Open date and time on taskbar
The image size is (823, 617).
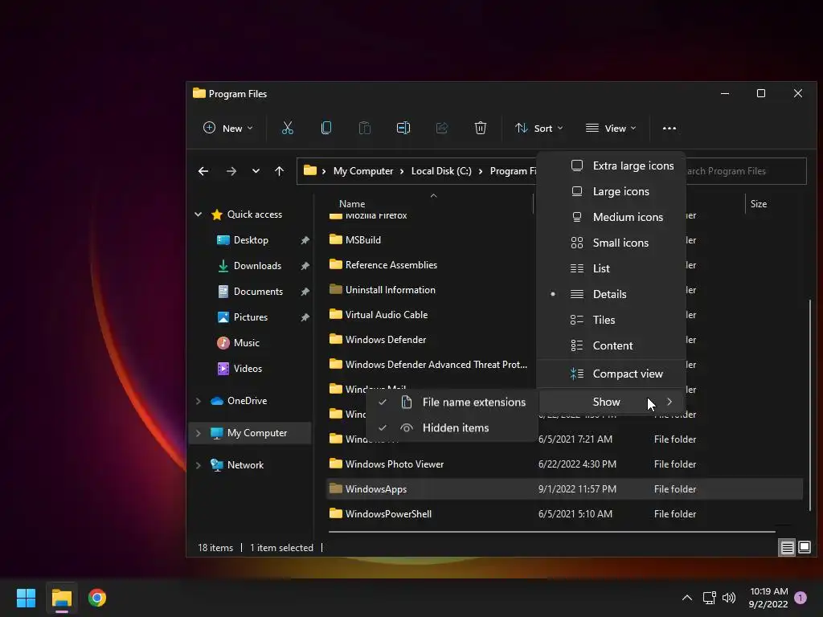tap(768, 598)
